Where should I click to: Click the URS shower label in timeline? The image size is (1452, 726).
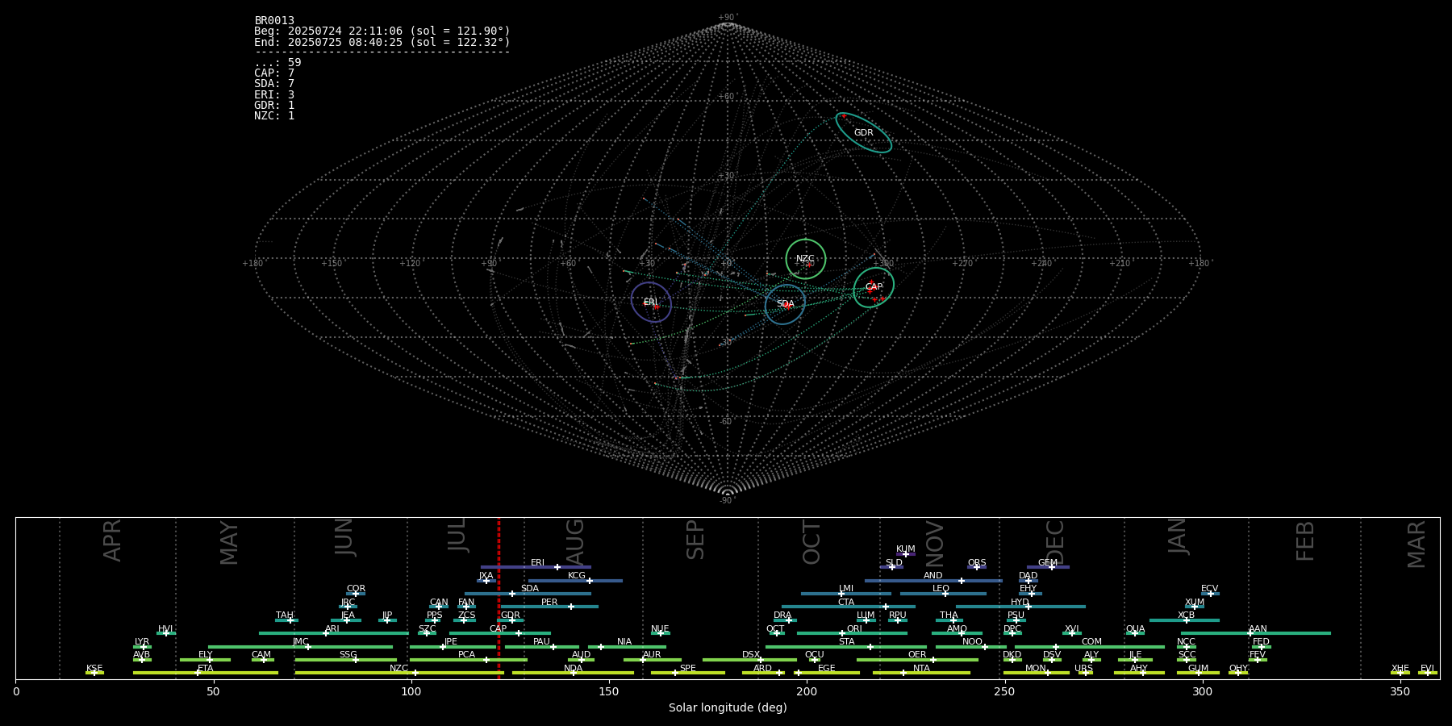pos(1083,669)
